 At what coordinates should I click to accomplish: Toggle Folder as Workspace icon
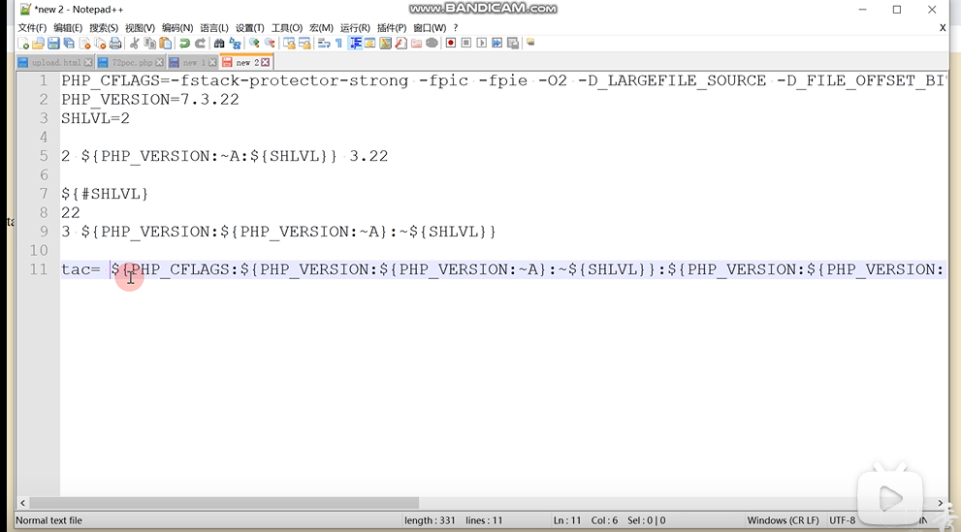416,43
